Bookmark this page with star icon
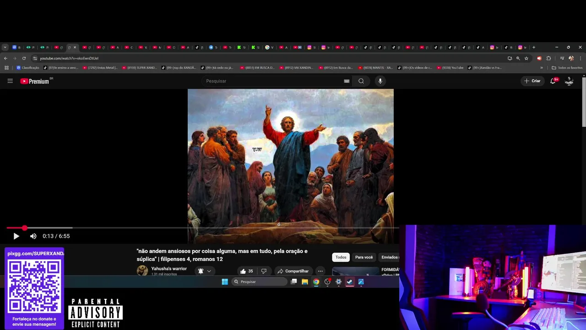 pyautogui.click(x=526, y=58)
